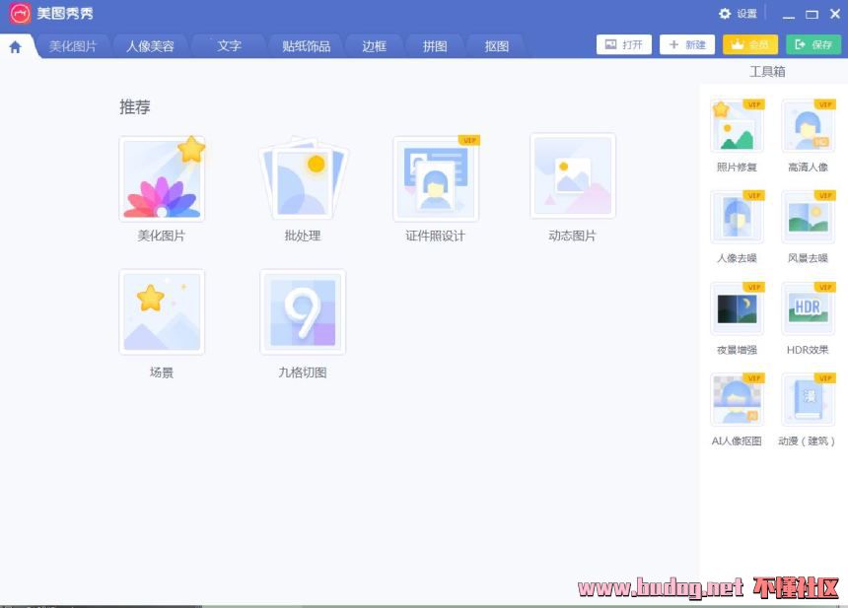Click the home tab icon
The height and width of the screenshot is (608, 848).
pyautogui.click(x=15, y=46)
